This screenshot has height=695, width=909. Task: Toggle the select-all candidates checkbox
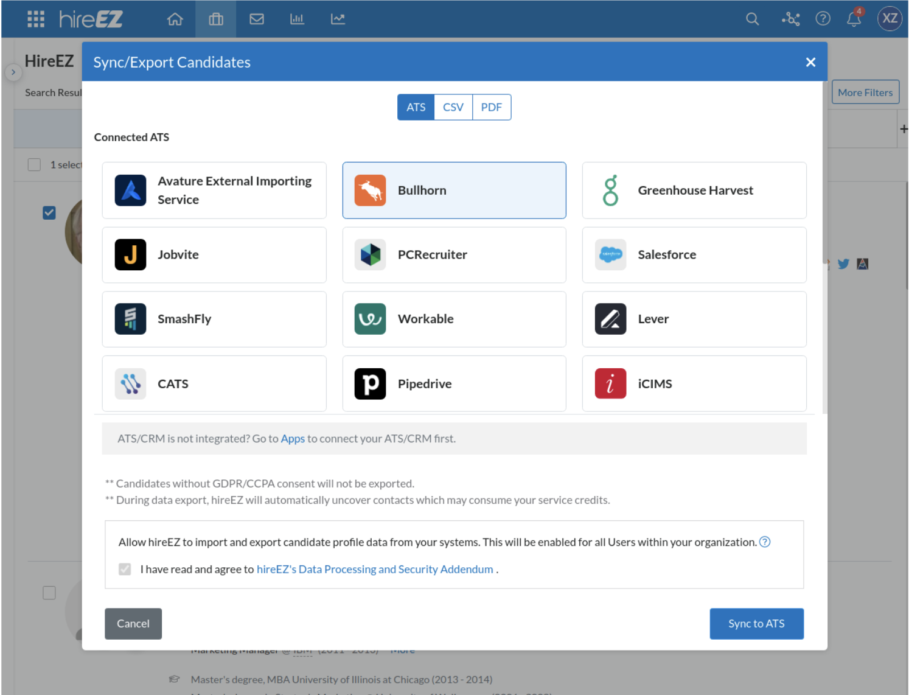pyautogui.click(x=35, y=165)
